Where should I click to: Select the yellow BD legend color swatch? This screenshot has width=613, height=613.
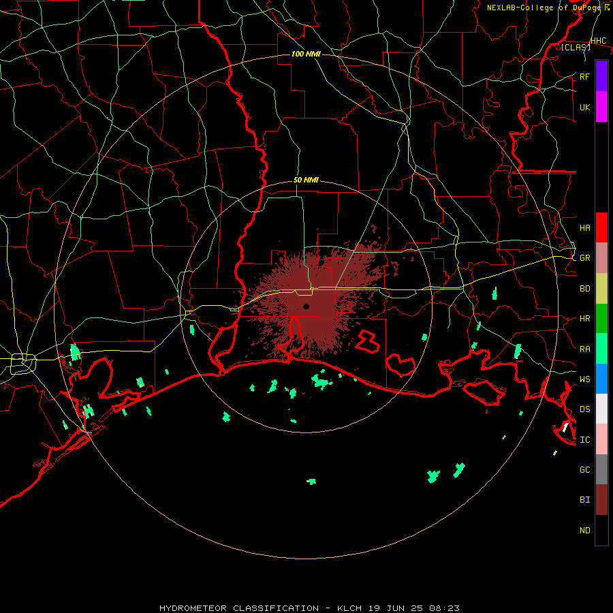[601, 288]
